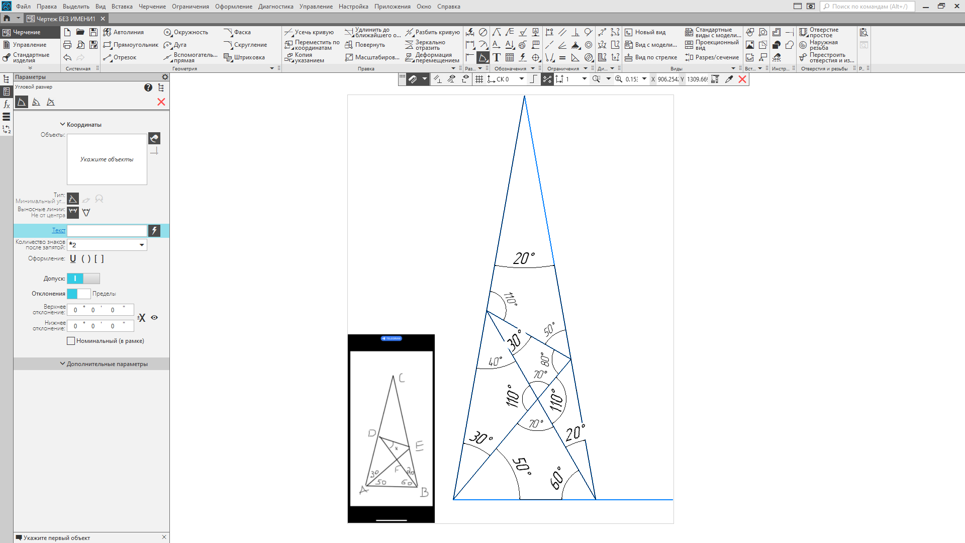The width and height of the screenshot is (965, 543).
Task: Click the Новый вид icon
Action: click(x=628, y=32)
